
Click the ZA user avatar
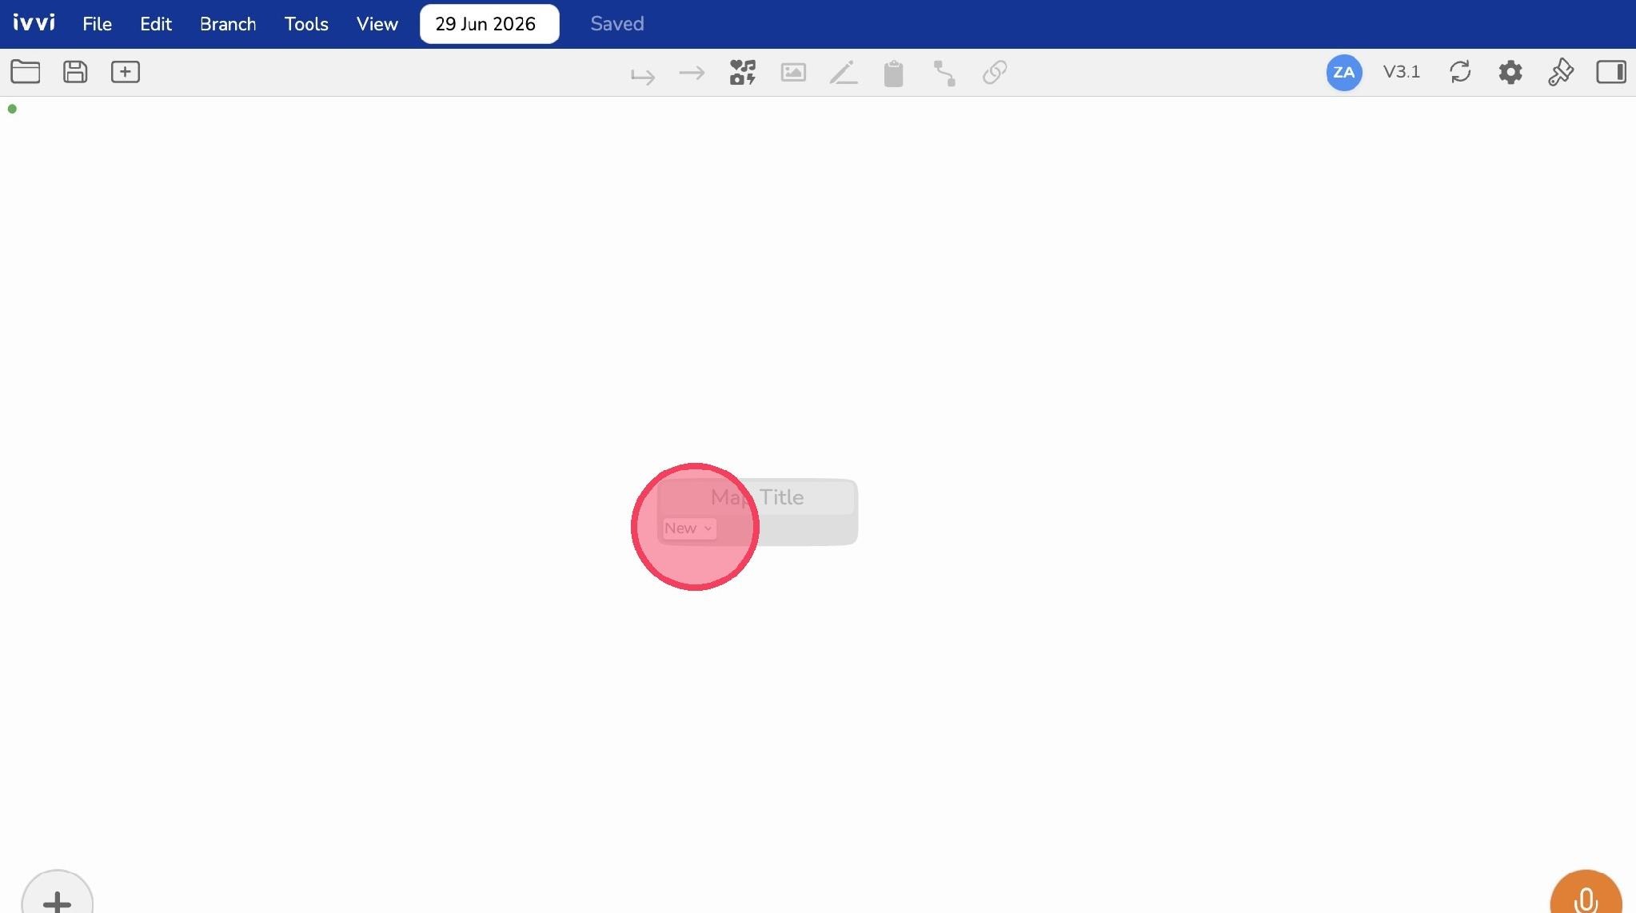pyautogui.click(x=1344, y=73)
